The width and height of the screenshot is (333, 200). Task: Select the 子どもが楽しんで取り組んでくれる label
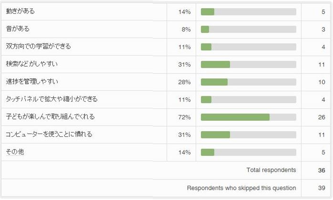tap(50, 117)
